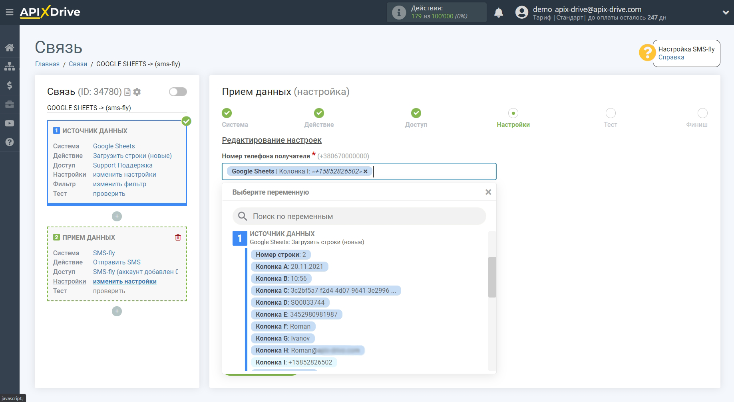Add step with plus button below receiver block
Screen dimensions: 734x402
pos(117,311)
